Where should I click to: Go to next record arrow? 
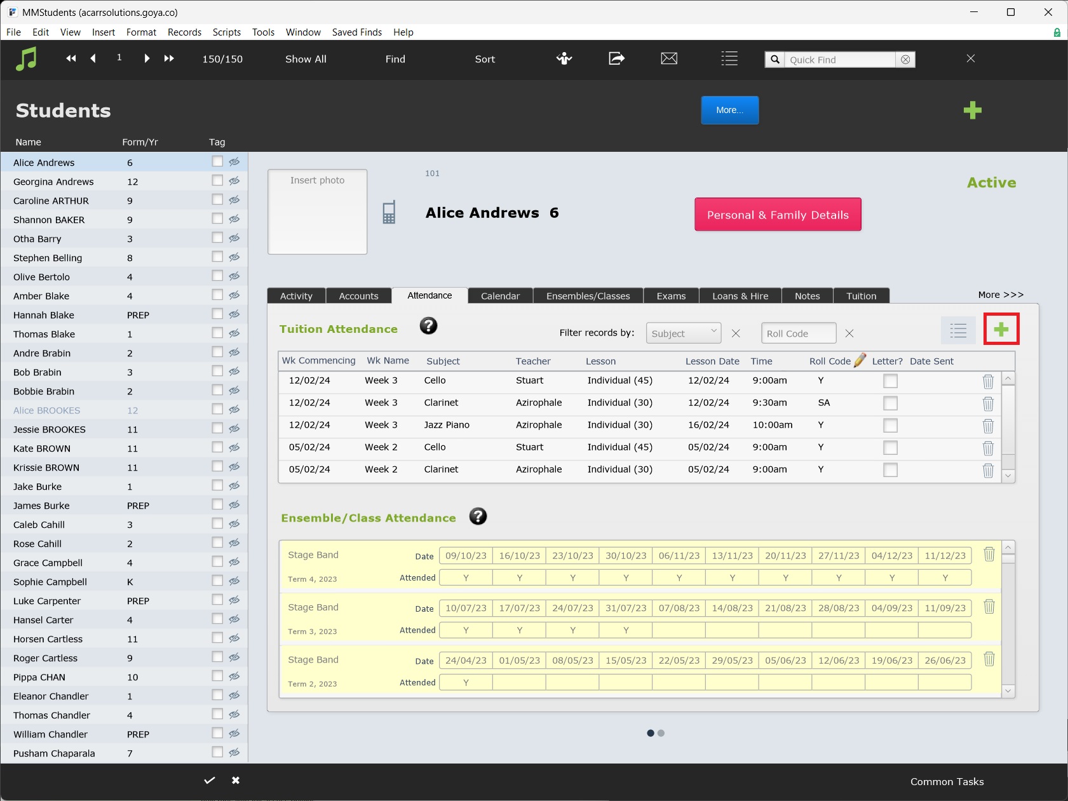click(x=147, y=58)
